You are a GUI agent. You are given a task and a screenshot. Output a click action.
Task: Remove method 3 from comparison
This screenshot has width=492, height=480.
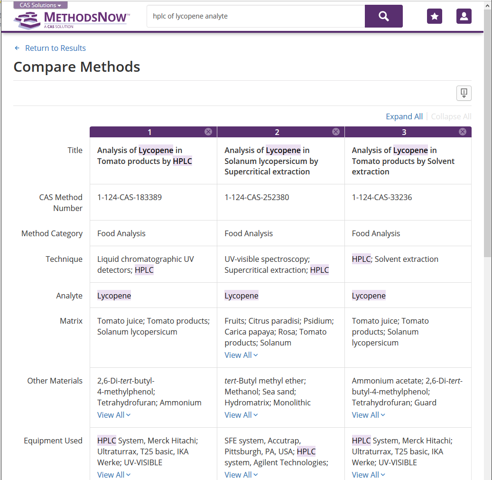pyautogui.click(x=463, y=132)
